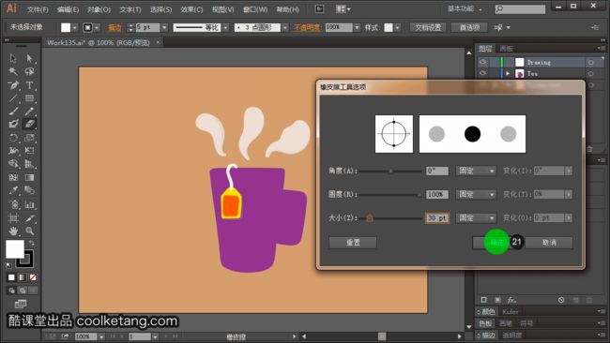Image resolution: width=610 pixels, height=343 pixels.
Task: Select the Magic Wand tool
Action: 13,71
